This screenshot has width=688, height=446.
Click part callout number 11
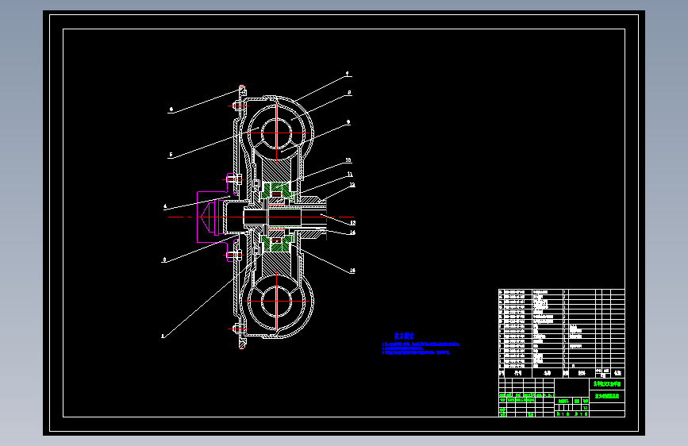(350, 175)
